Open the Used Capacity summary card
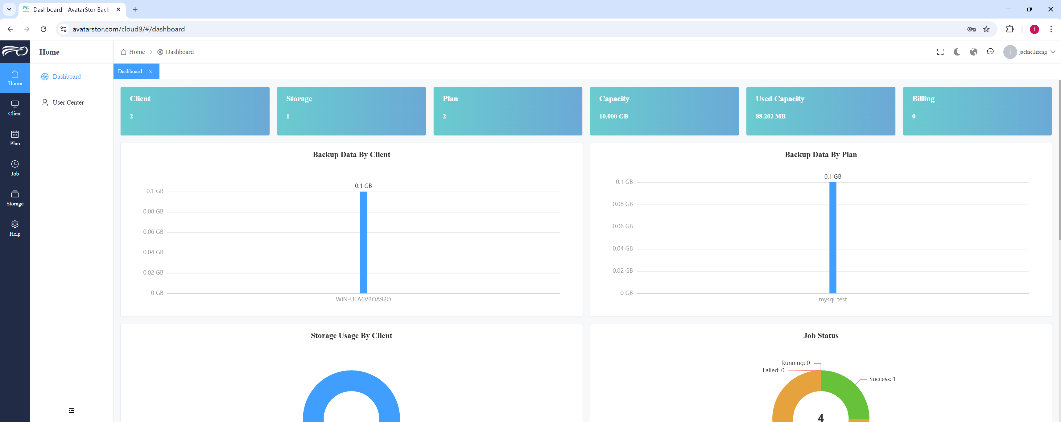Image resolution: width=1061 pixels, height=422 pixels. 821,111
